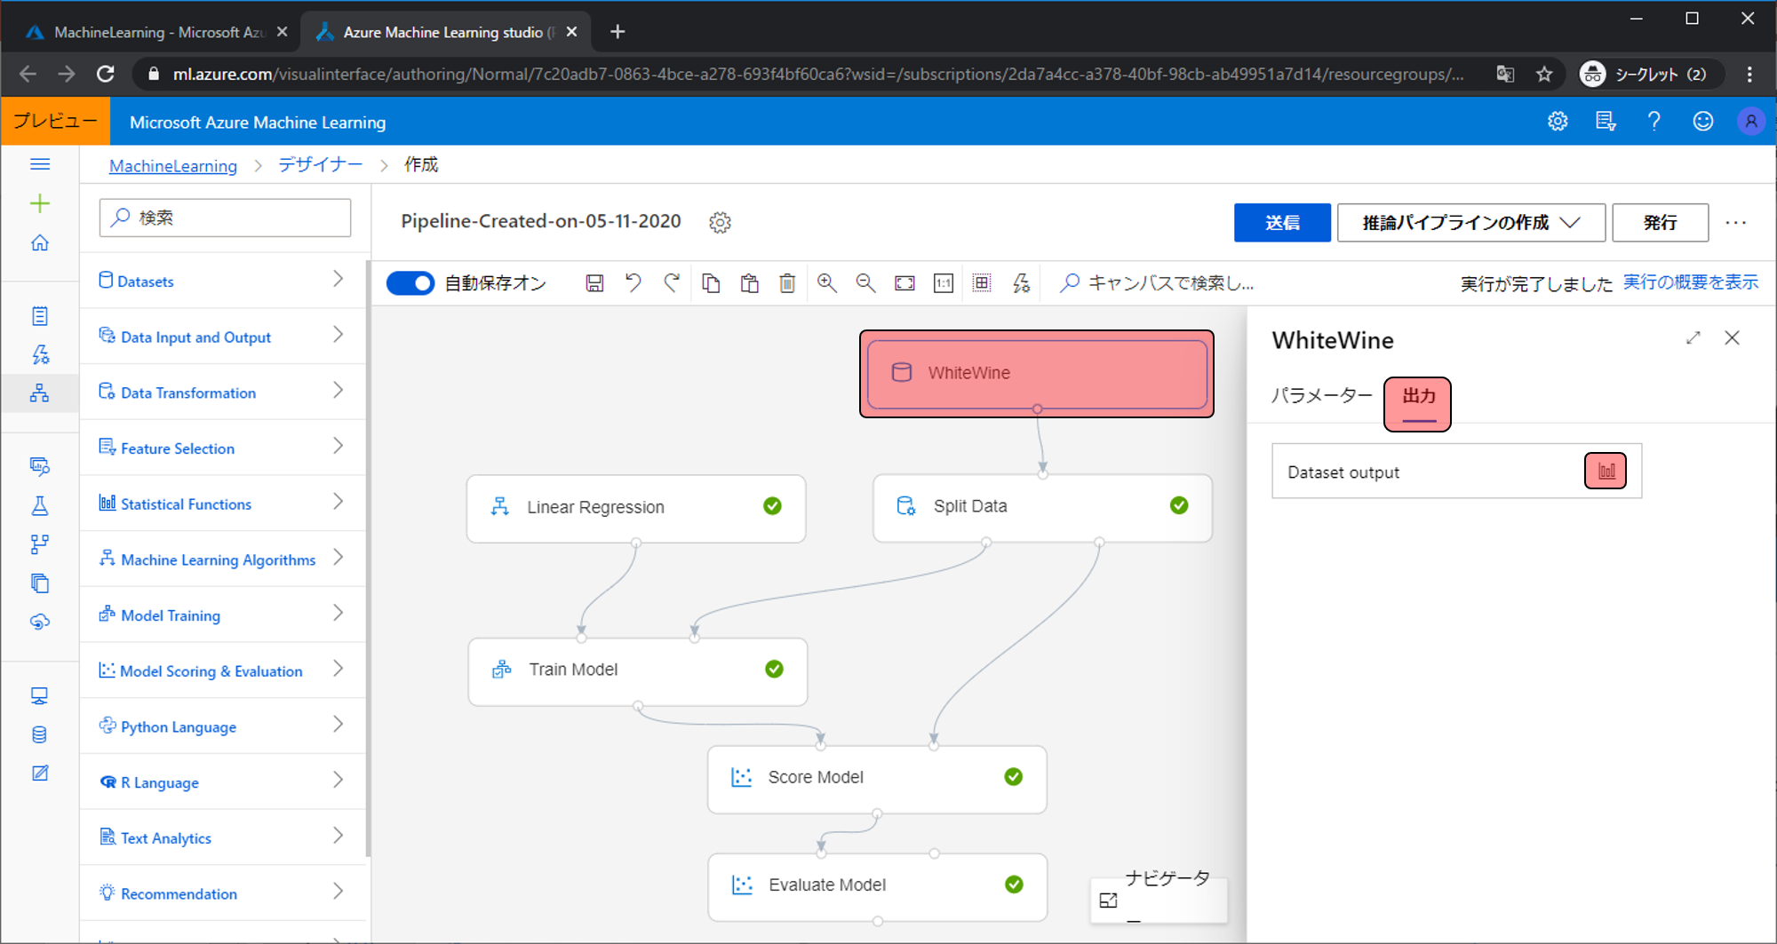Click the 送信 submit button
Image resolution: width=1777 pixels, height=944 pixels.
[1281, 222]
